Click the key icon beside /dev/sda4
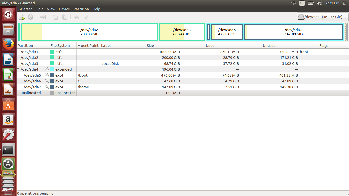Image resolution: width=349 pixels, height=196 pixels. click(47, 69)
